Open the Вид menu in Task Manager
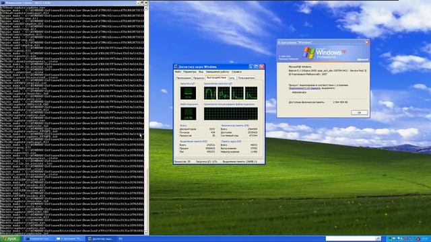The height and width of the screenshot is (242, 431). (201, 72)
